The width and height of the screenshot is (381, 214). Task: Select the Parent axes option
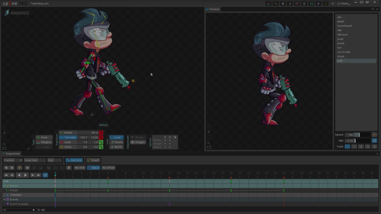point(116,142)
